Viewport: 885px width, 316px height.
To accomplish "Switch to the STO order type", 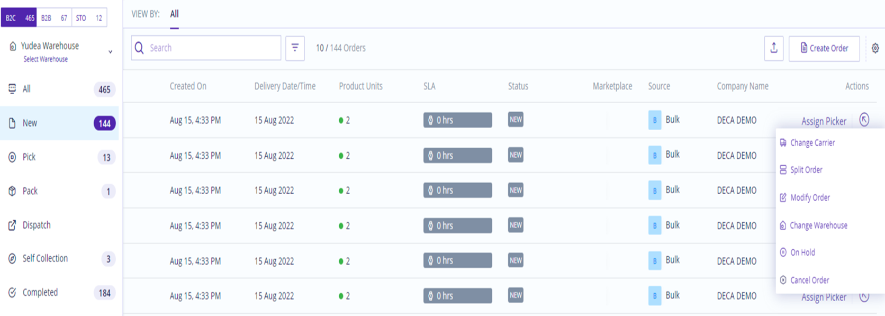I will point(89,18).
